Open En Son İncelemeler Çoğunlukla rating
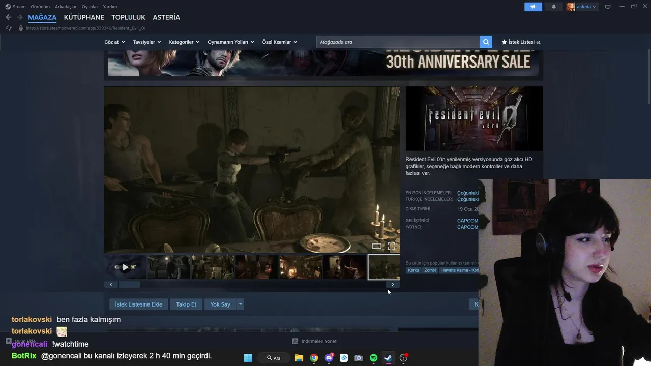The width and height of the screenshot is (651, 366). [468, 193]
